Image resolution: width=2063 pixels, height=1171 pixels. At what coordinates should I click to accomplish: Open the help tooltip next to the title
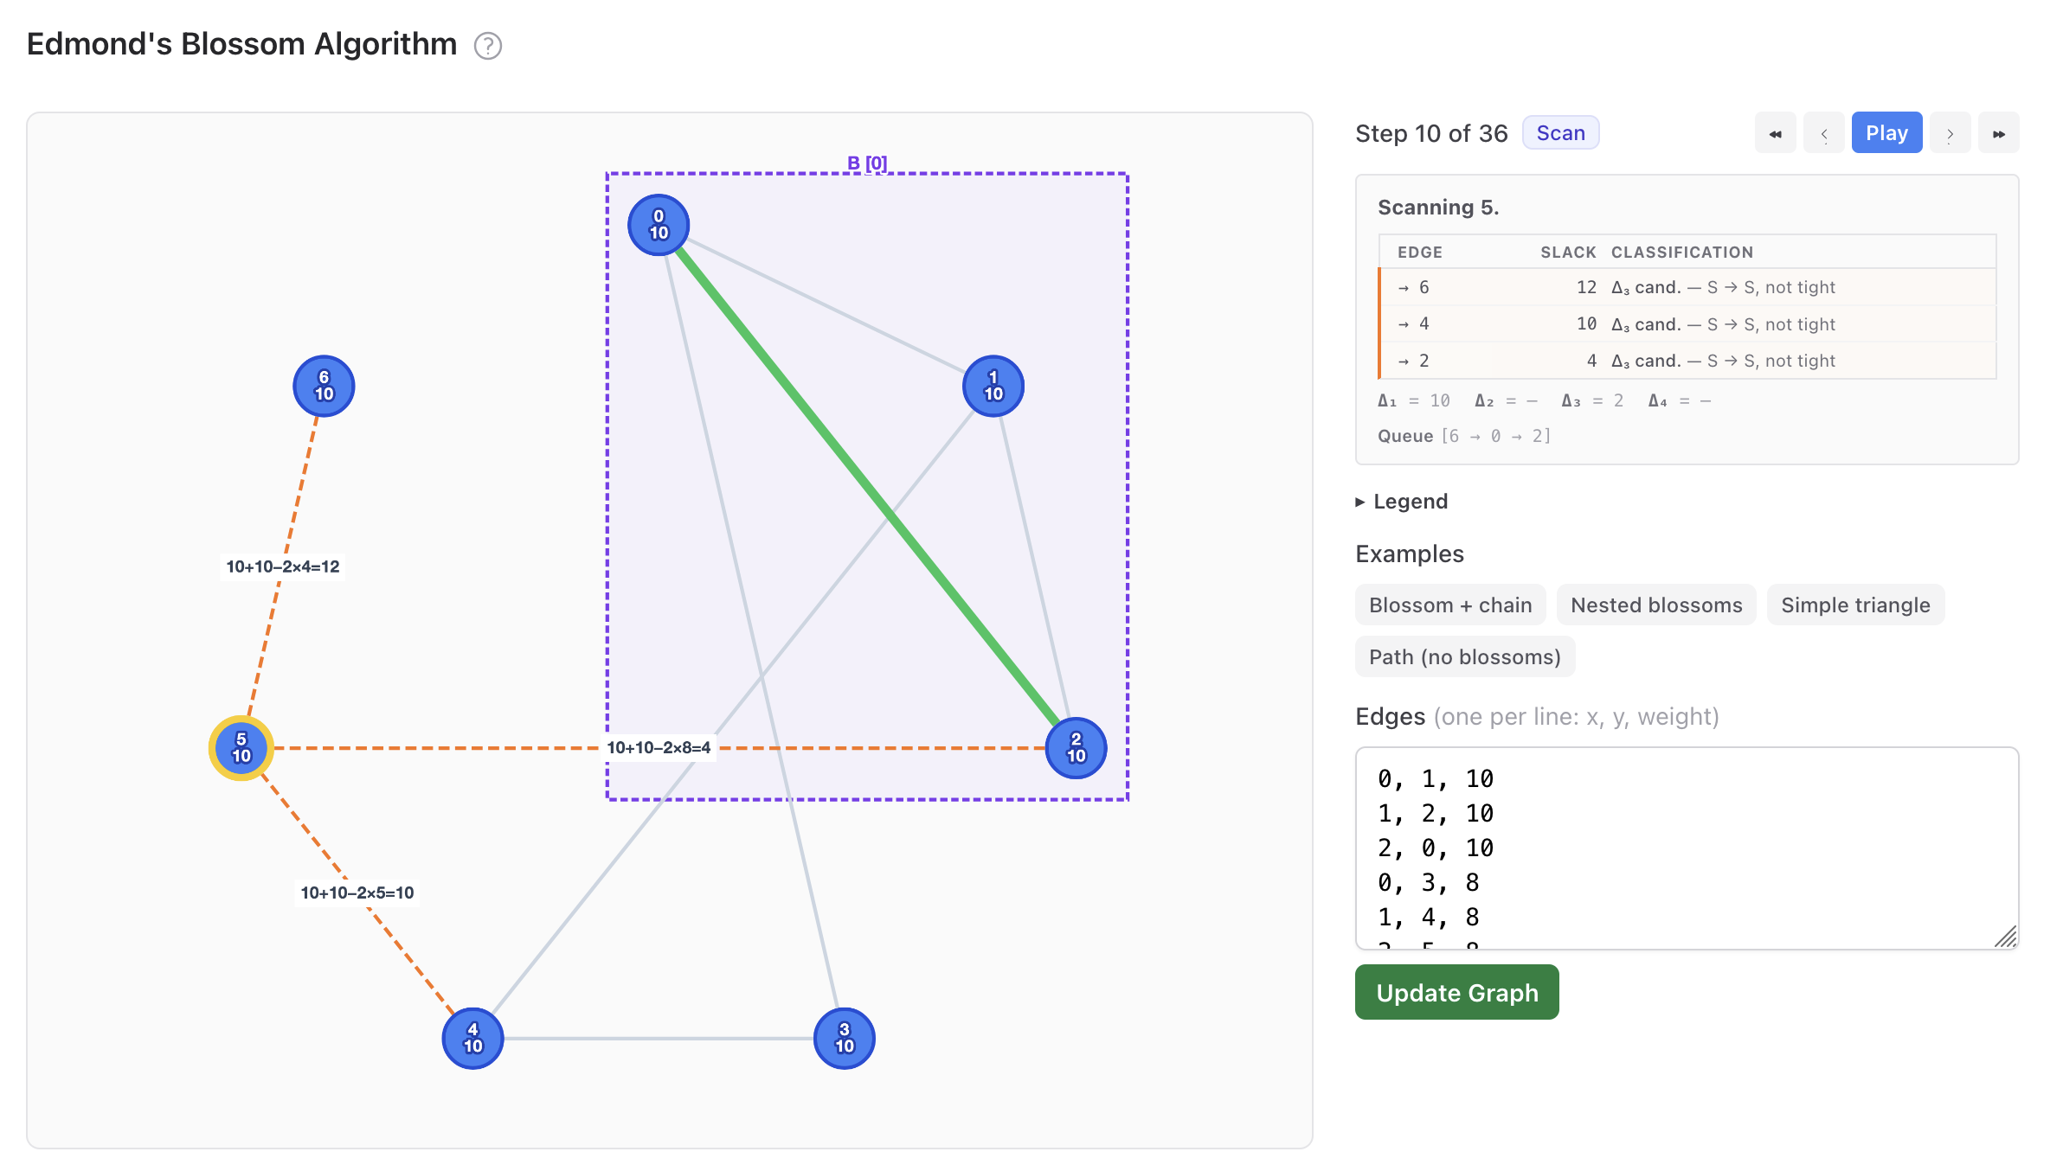[488, 47]
